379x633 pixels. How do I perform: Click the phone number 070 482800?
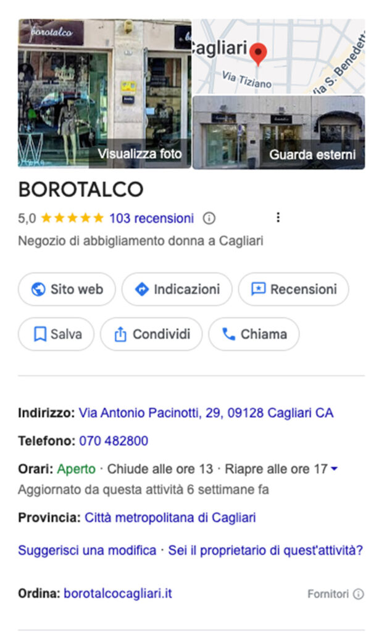[114, 441]
